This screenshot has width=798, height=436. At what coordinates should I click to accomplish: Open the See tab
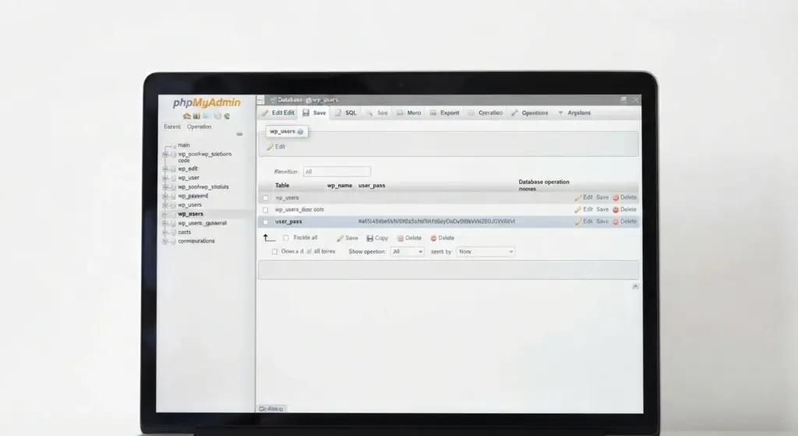click(x=377, y=113)
